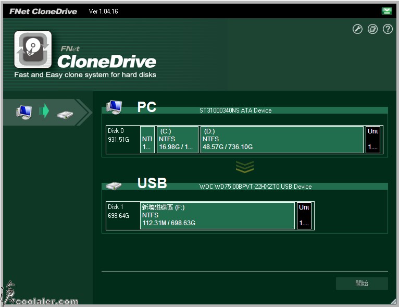This screenshot has height=307, width=399.
Task: Click the FNet CloneDrive title text
Action: point(43,11)
